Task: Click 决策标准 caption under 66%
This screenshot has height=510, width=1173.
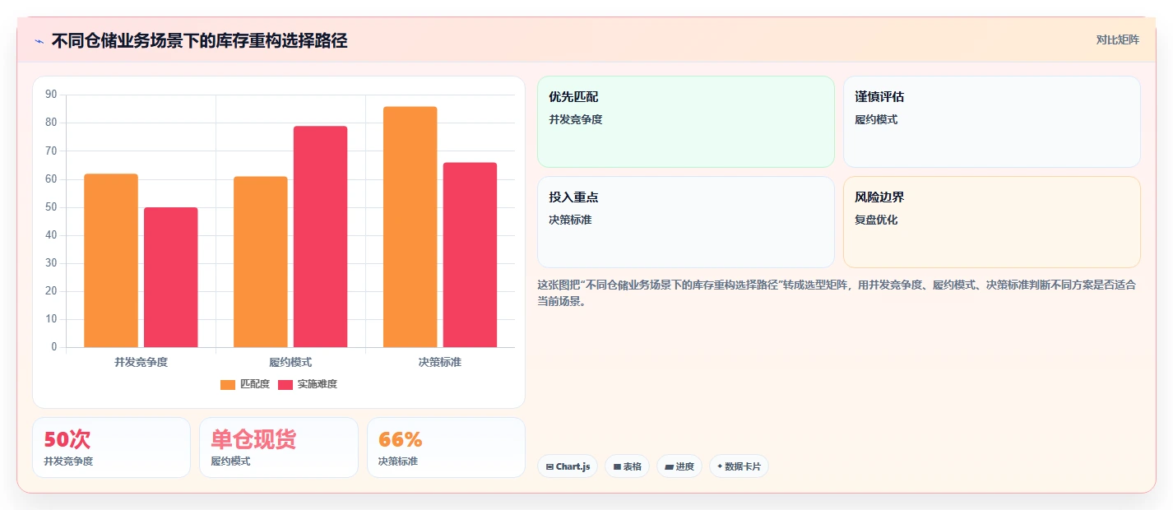Action: [398, 461]
